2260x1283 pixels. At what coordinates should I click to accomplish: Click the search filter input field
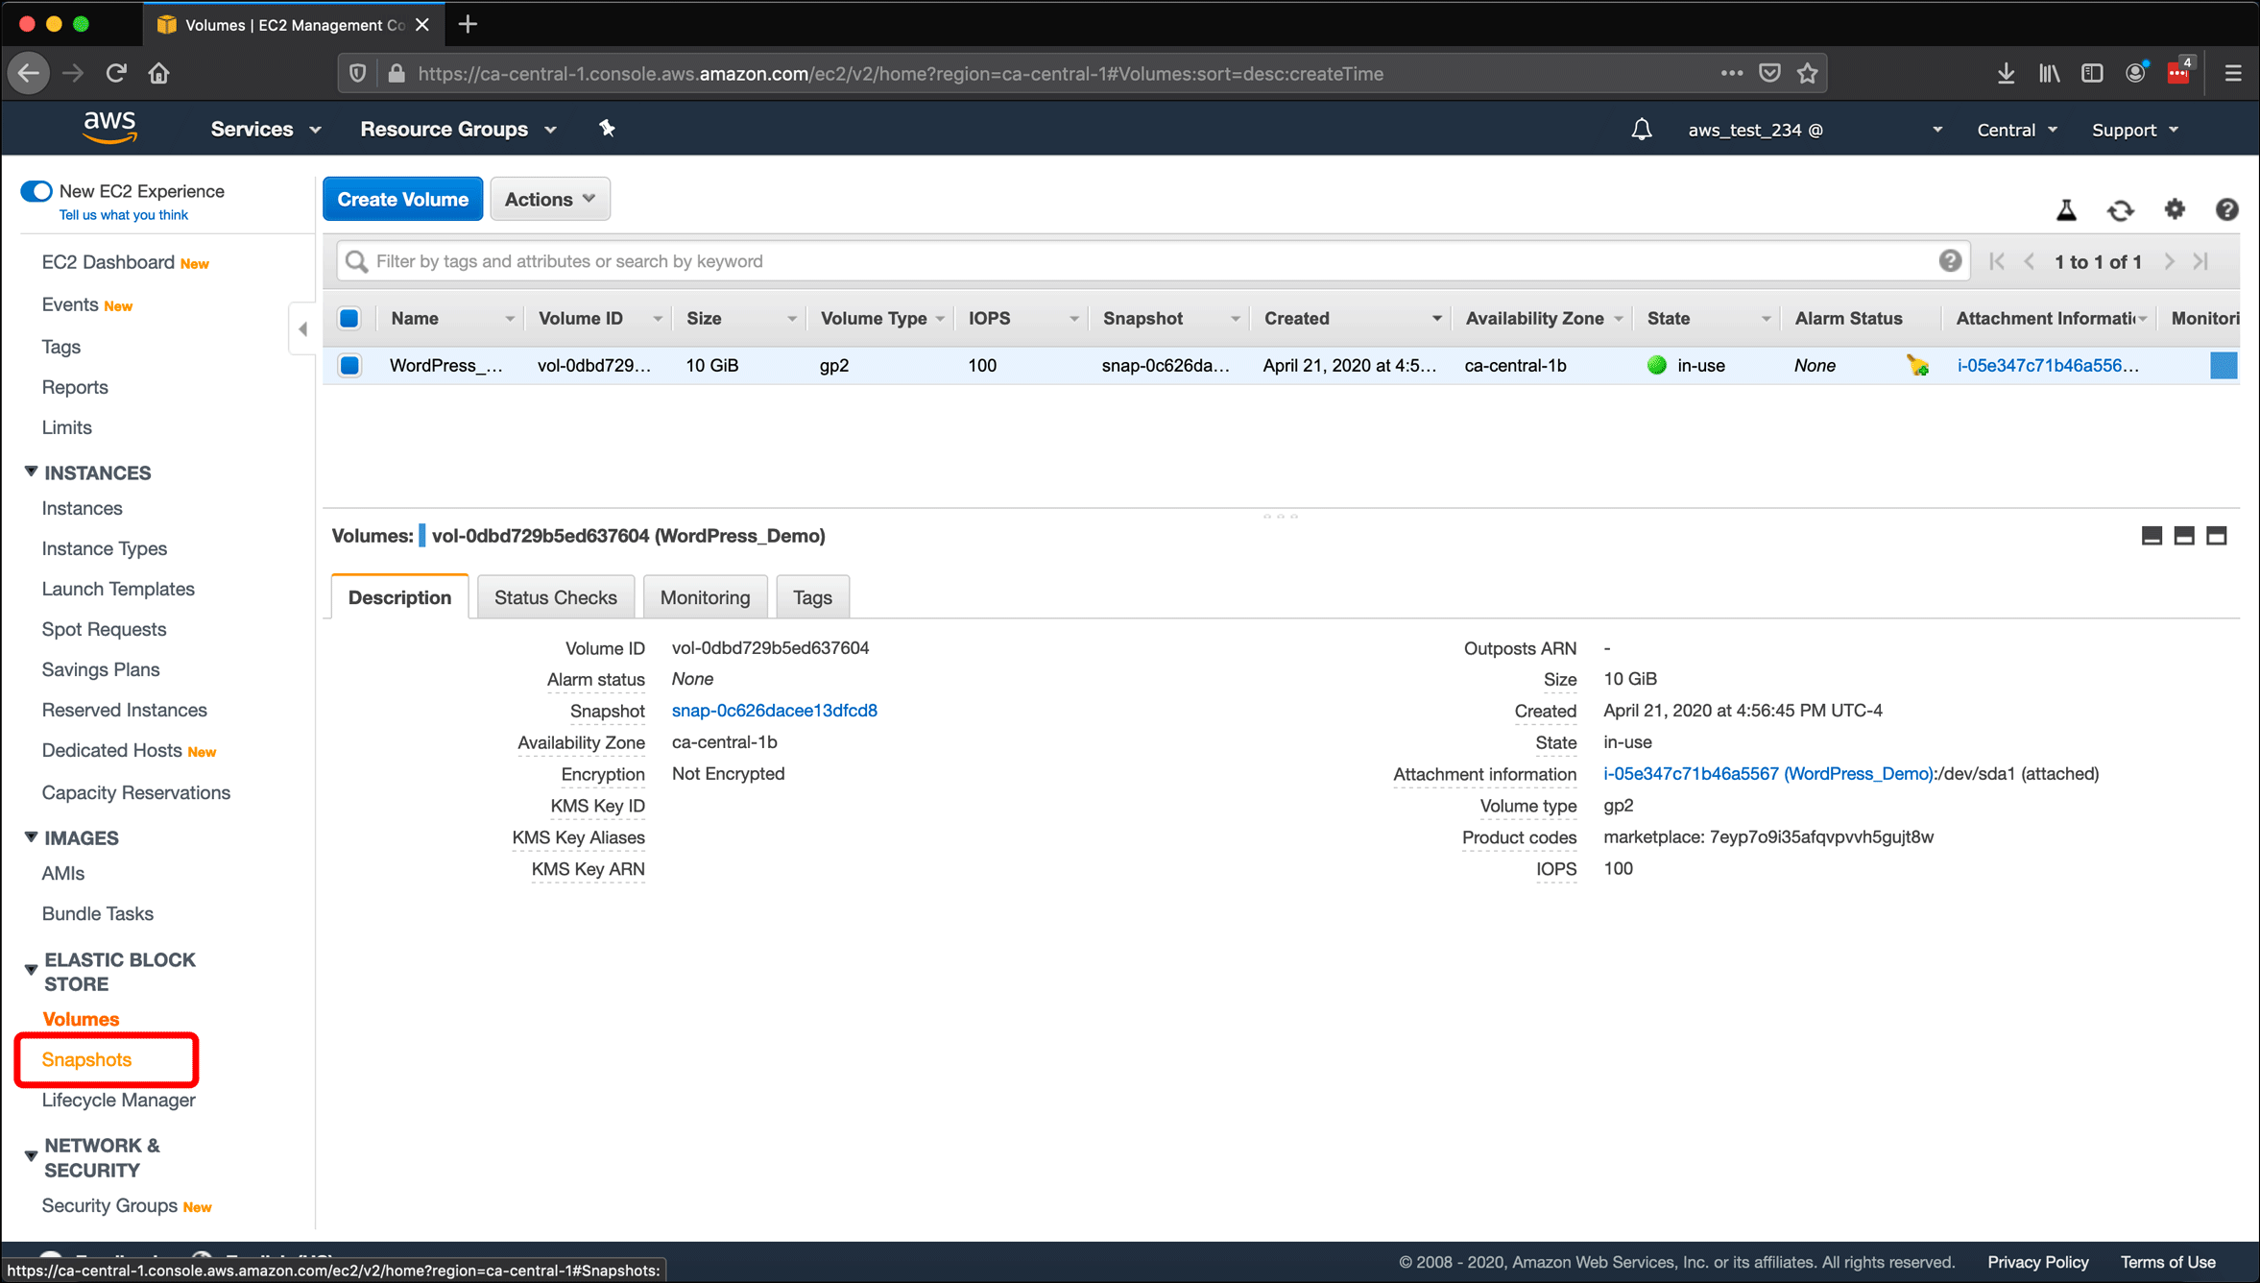click(1144, 259)
